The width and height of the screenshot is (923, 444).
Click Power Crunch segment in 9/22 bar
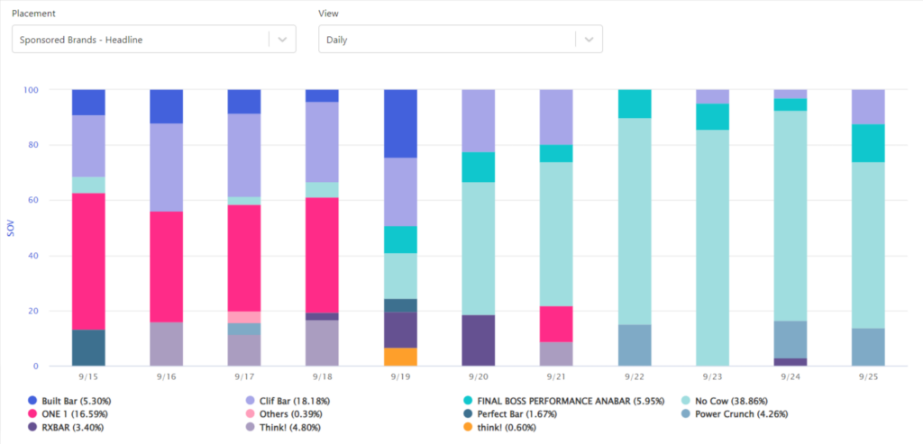(x=634, y=345)
